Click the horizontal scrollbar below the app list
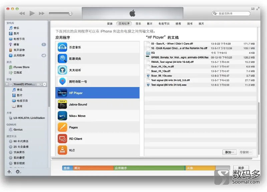 click(152, 159)
